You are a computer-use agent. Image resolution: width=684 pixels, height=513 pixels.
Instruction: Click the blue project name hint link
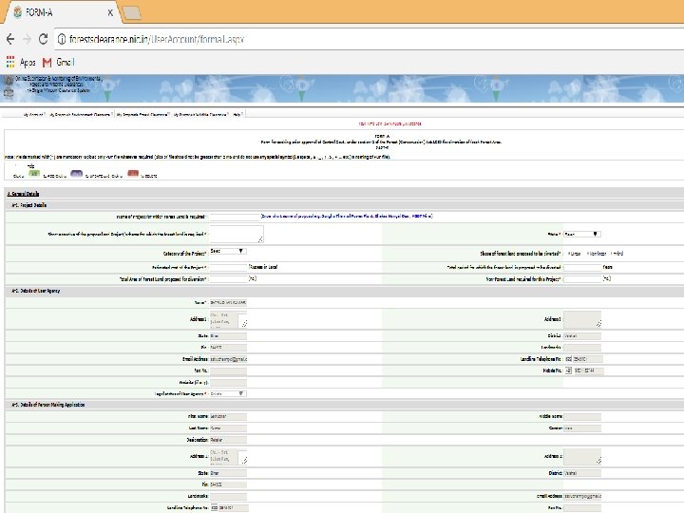pos(347,216)
